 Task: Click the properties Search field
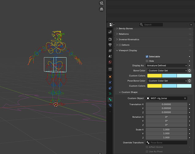(x=151, y=25)
